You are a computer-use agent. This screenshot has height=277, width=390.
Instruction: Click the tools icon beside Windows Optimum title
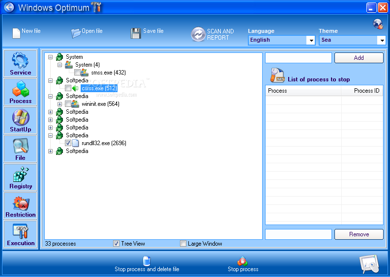click(96, 7)
